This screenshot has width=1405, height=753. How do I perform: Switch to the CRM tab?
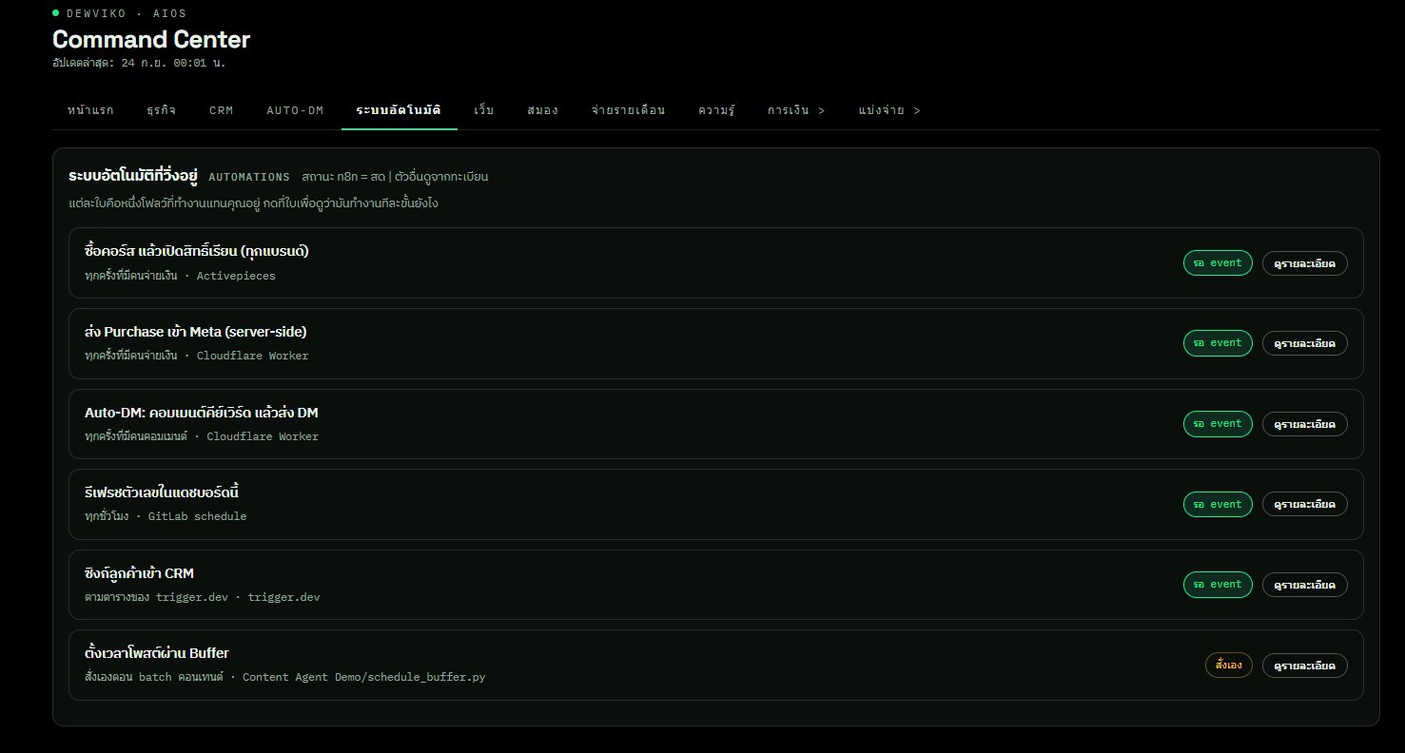[x=221, y=110]
